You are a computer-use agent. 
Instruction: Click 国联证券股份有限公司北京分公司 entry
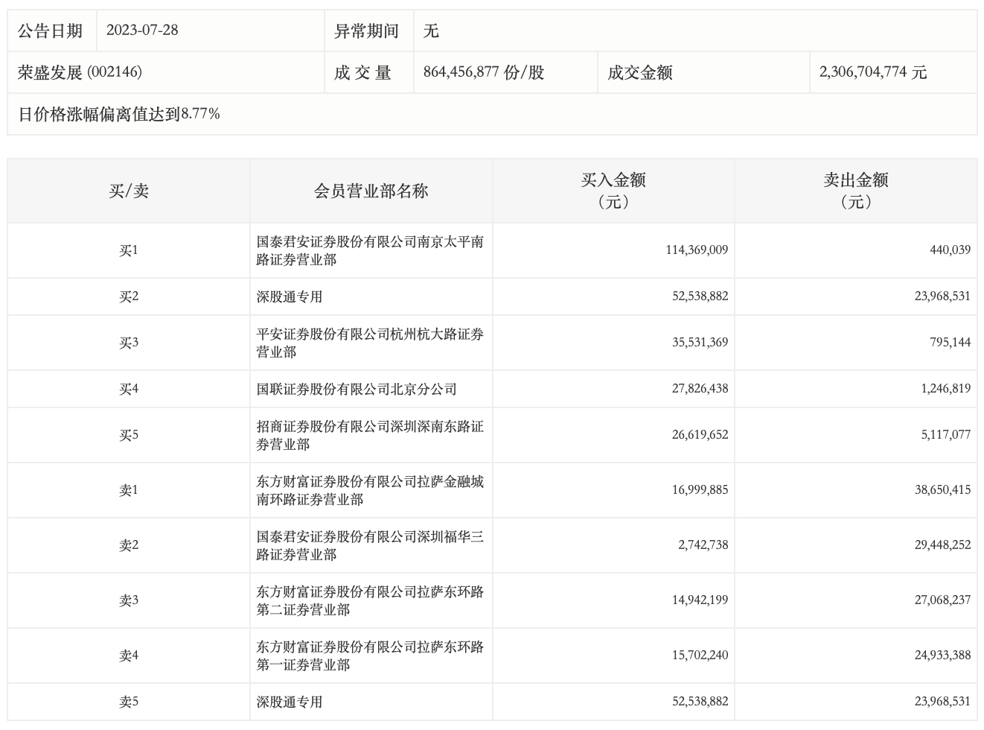point(357,389)
